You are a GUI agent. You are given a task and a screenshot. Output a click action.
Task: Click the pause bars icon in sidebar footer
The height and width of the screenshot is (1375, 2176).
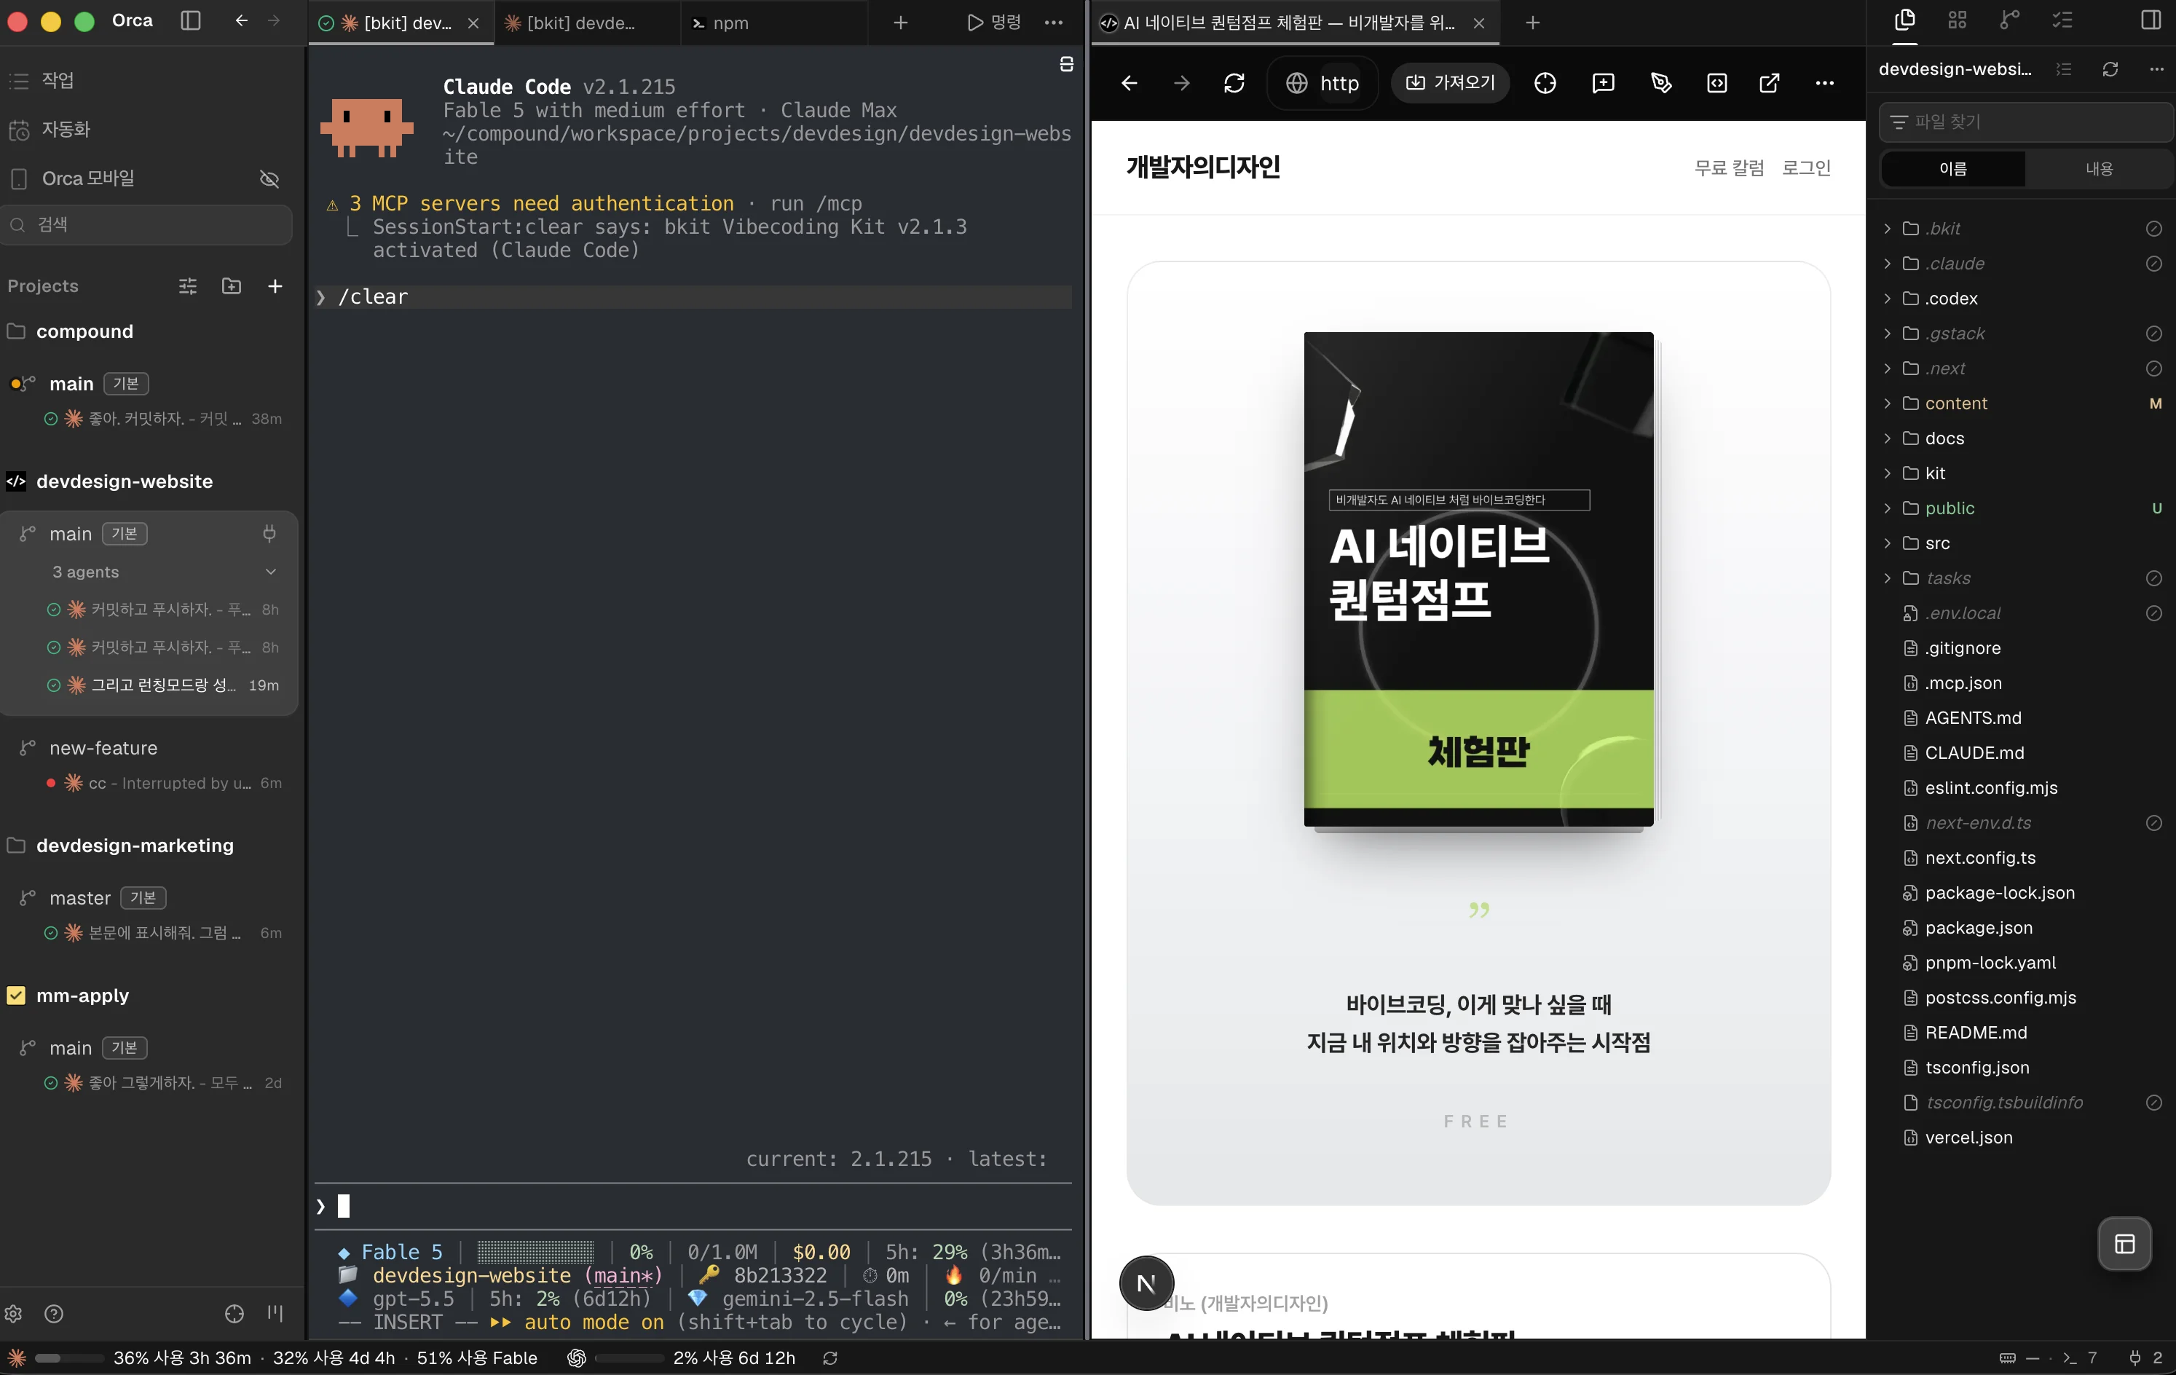[275, 1314]
